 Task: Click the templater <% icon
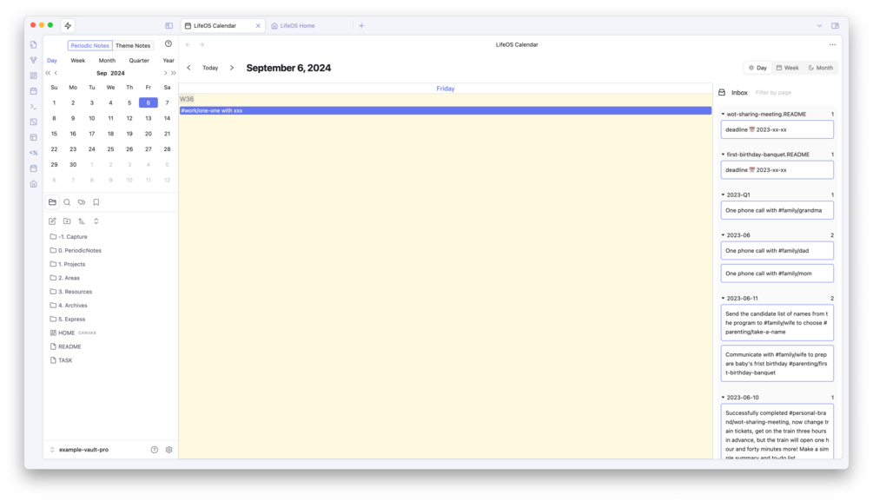click(x=33, y=153)
